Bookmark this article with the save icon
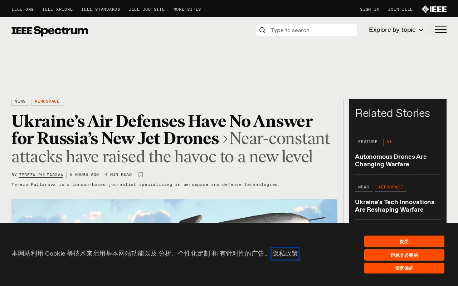 click(141, 174)
